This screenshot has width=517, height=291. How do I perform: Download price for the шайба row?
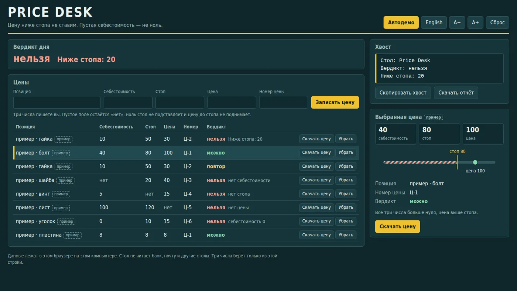click(x=316, y=180)
